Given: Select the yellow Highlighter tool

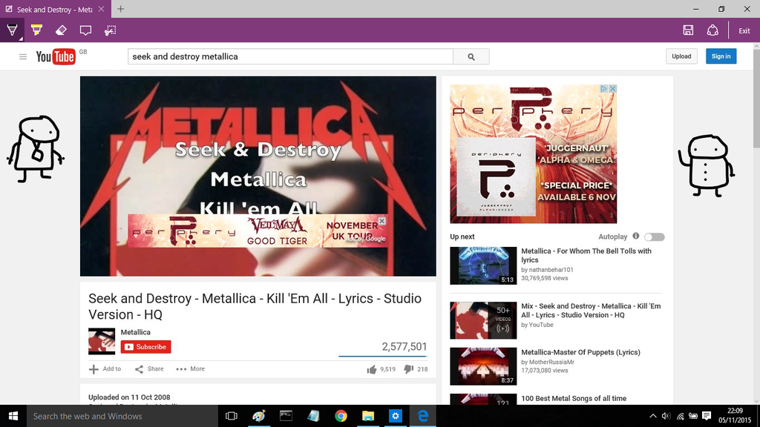Looking at the screenshot, I should click(36, 30).
